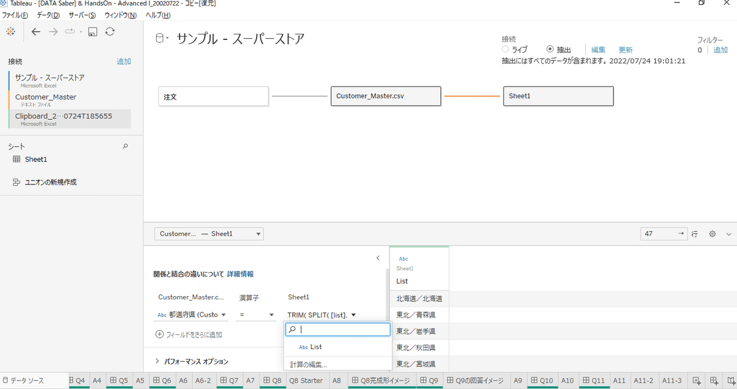The height and width of the screenshot is (389, 737).
Task: Click the Sheet1 table grid icon
Action: click(17, 159)
